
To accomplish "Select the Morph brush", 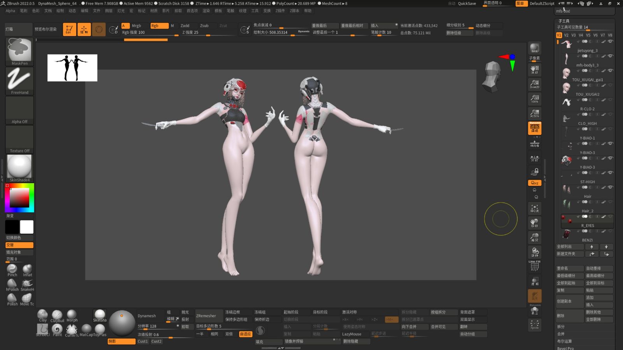I will coord(72,316).
